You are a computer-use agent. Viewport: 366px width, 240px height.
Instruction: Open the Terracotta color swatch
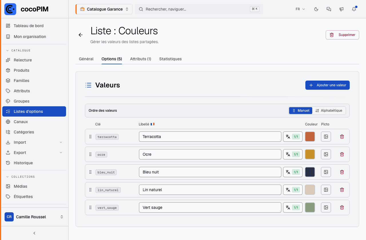[x=310, y=137]
